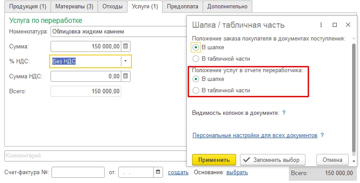Select В шапке for услуг в отчете переработчика
The width and height of the screenshot is (360, 183).
click(x=196, y=79)
